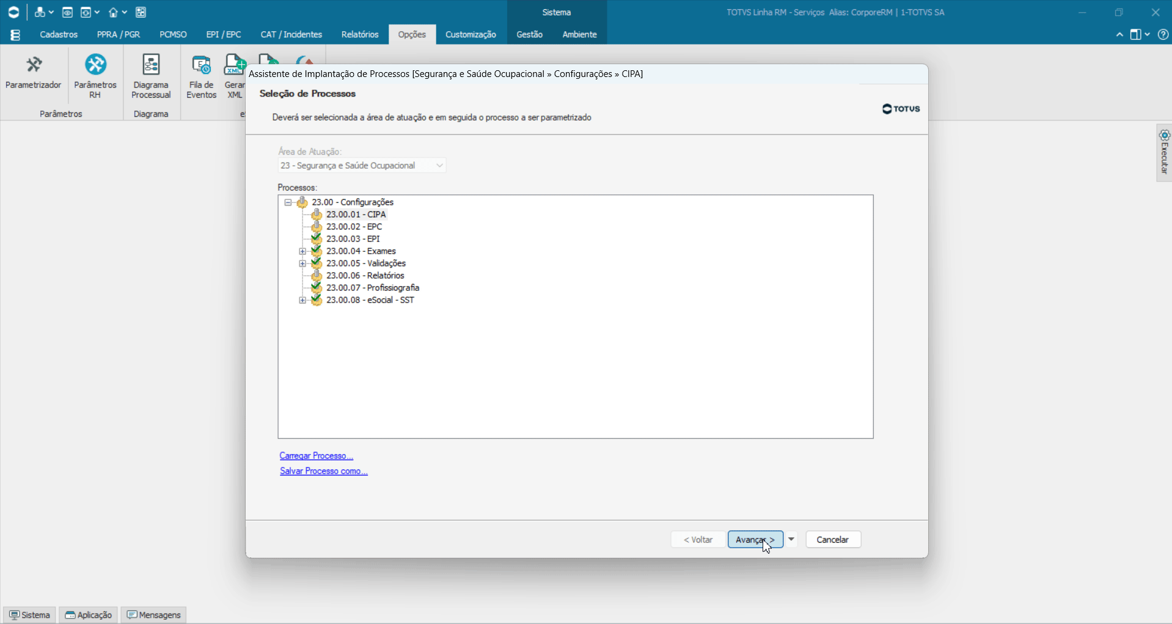Open the Parametrizador tool

[34, 73]
